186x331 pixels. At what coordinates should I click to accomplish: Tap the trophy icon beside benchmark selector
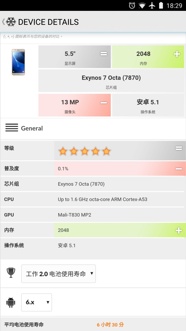click(x=11, y=273)
